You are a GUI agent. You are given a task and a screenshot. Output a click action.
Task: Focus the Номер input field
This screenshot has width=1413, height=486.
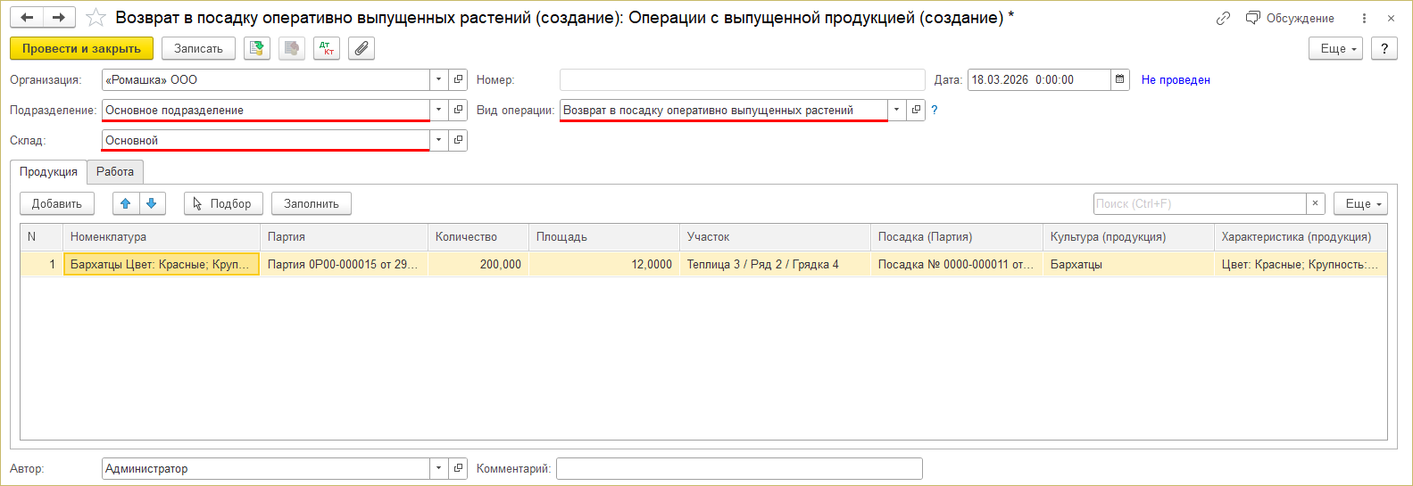tap(743, 79)
